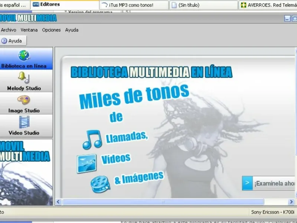Image resolution: width=297 pixels, height=223 pixels.
Task: Open the Opciones menu
Action: [51, 30]
